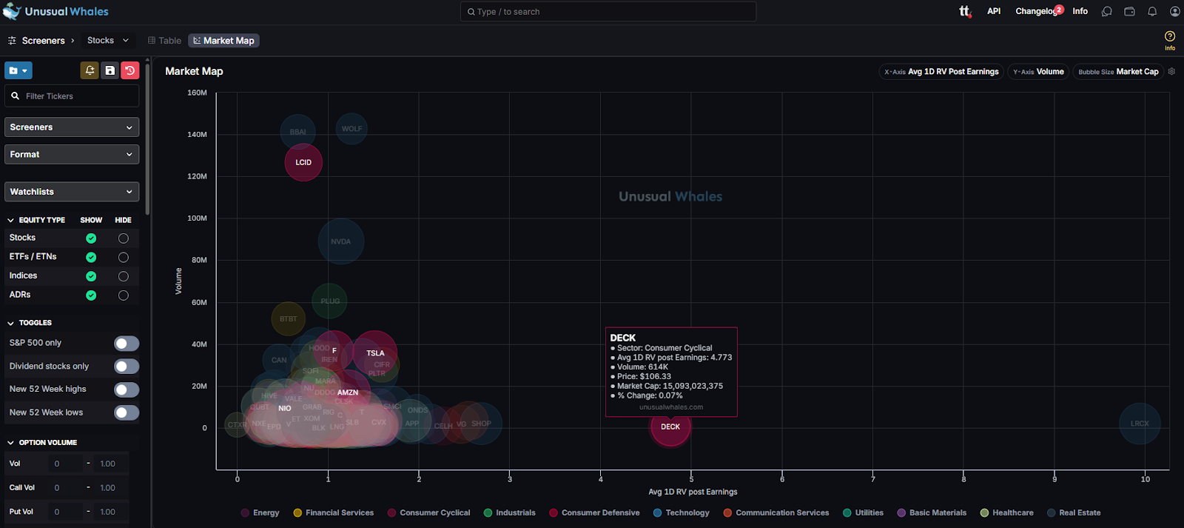This screenshot has width=1184, height=528.
Task: Open chart settings gear icon
Action: 1171,71
